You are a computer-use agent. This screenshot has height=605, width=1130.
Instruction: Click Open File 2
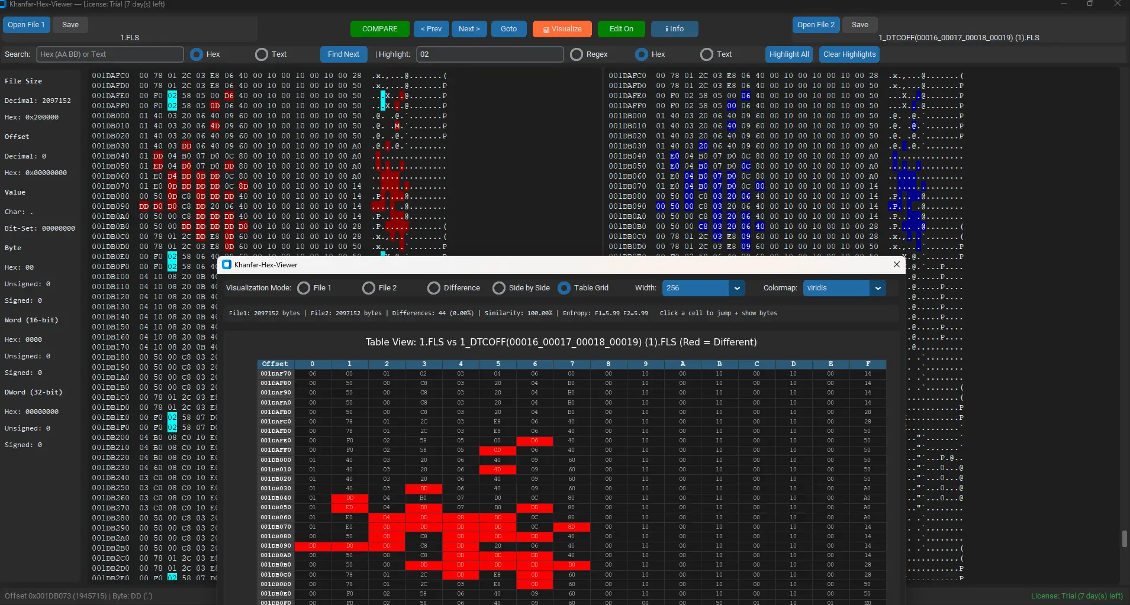pos(815,24)
